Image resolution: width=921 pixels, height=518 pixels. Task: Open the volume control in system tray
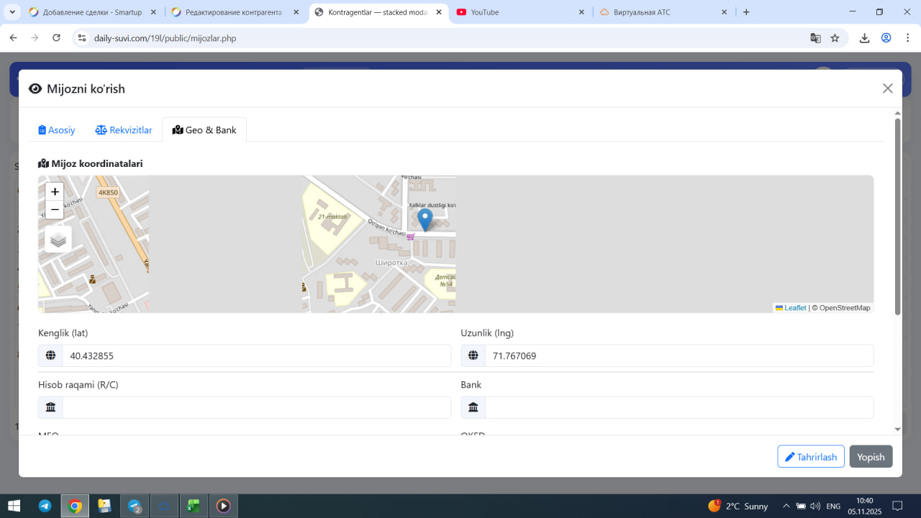pos(815,506)
